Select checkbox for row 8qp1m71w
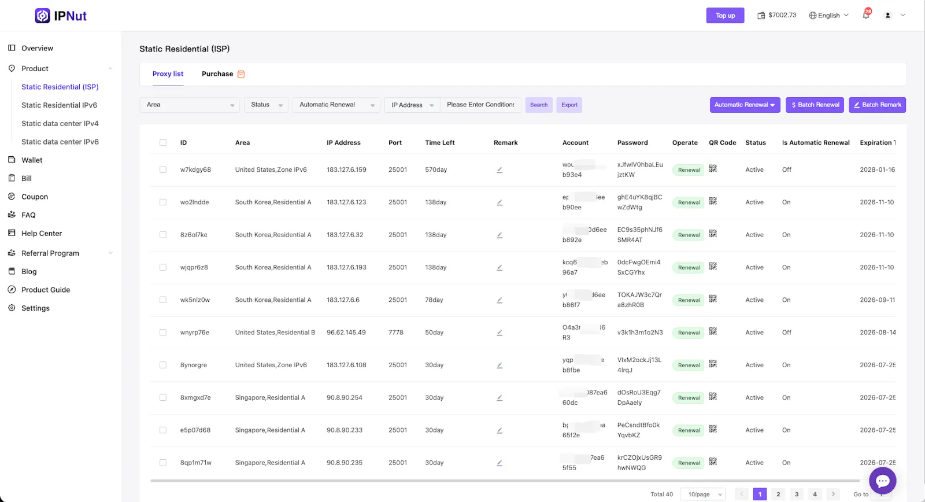The height and width of the screenshot is (502, 925). point(163,463)
